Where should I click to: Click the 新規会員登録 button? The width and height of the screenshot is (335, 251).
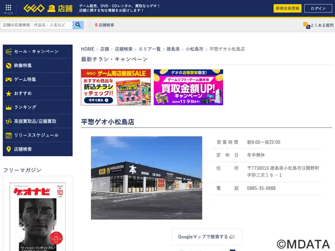pyautogui.click(x=287, y=8)
